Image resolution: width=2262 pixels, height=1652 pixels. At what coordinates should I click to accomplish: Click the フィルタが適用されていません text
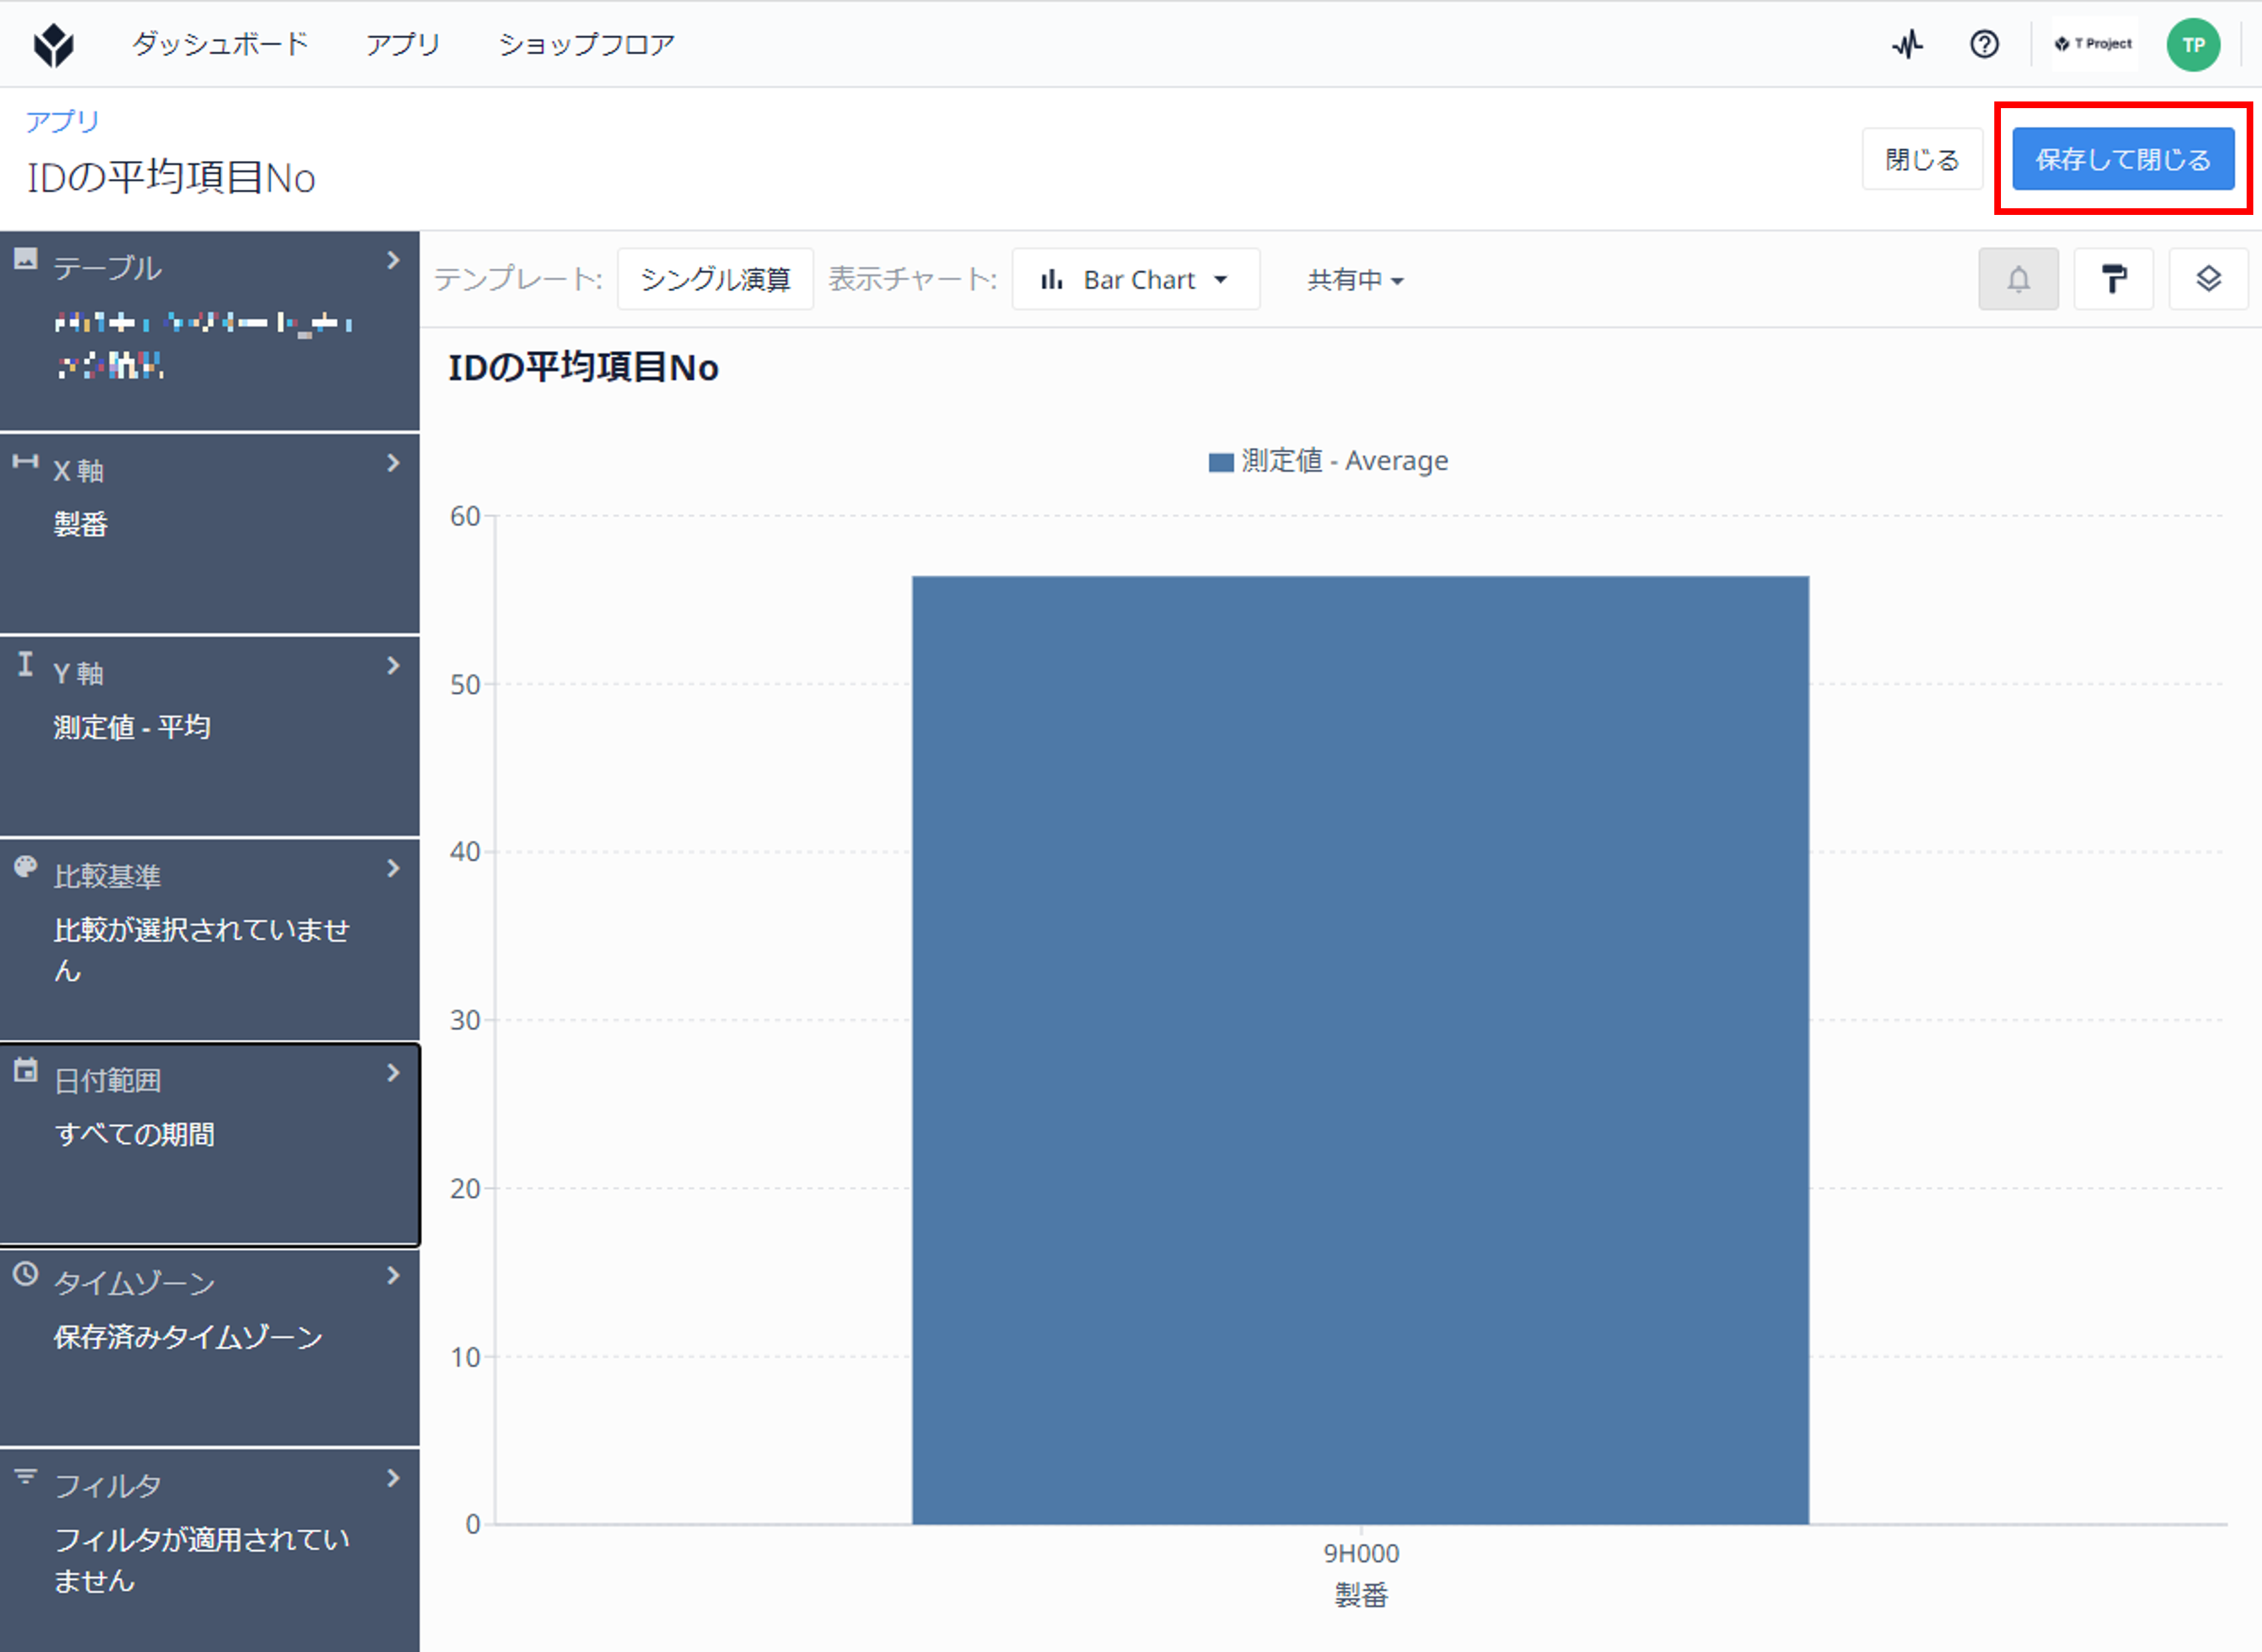(202, 1560)
